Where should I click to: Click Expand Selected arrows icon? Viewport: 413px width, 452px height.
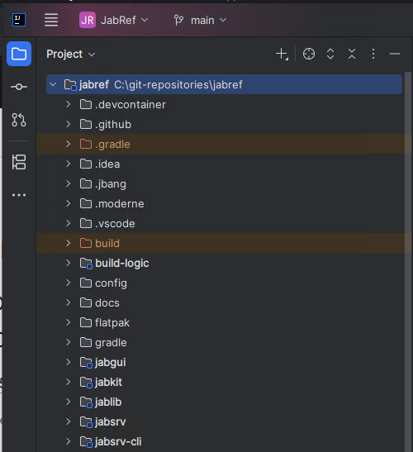330,54
